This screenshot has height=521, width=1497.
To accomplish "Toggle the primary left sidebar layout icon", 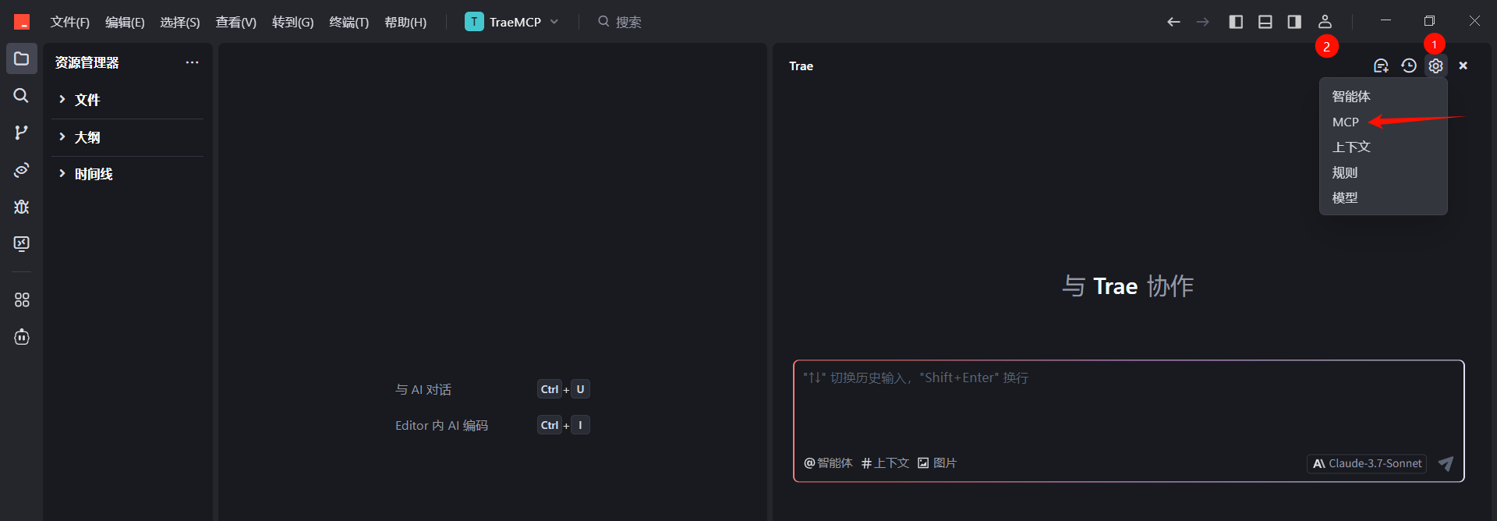I will [1236, 22].
